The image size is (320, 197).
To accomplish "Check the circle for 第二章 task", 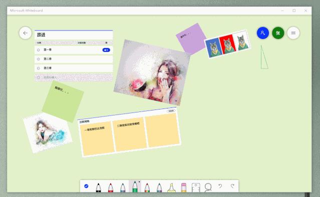I will pos(39,59).
